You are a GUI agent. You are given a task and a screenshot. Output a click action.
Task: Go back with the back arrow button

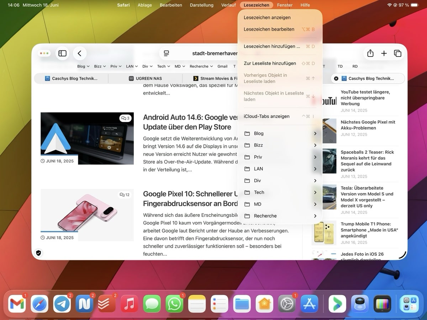pos(80,53)
